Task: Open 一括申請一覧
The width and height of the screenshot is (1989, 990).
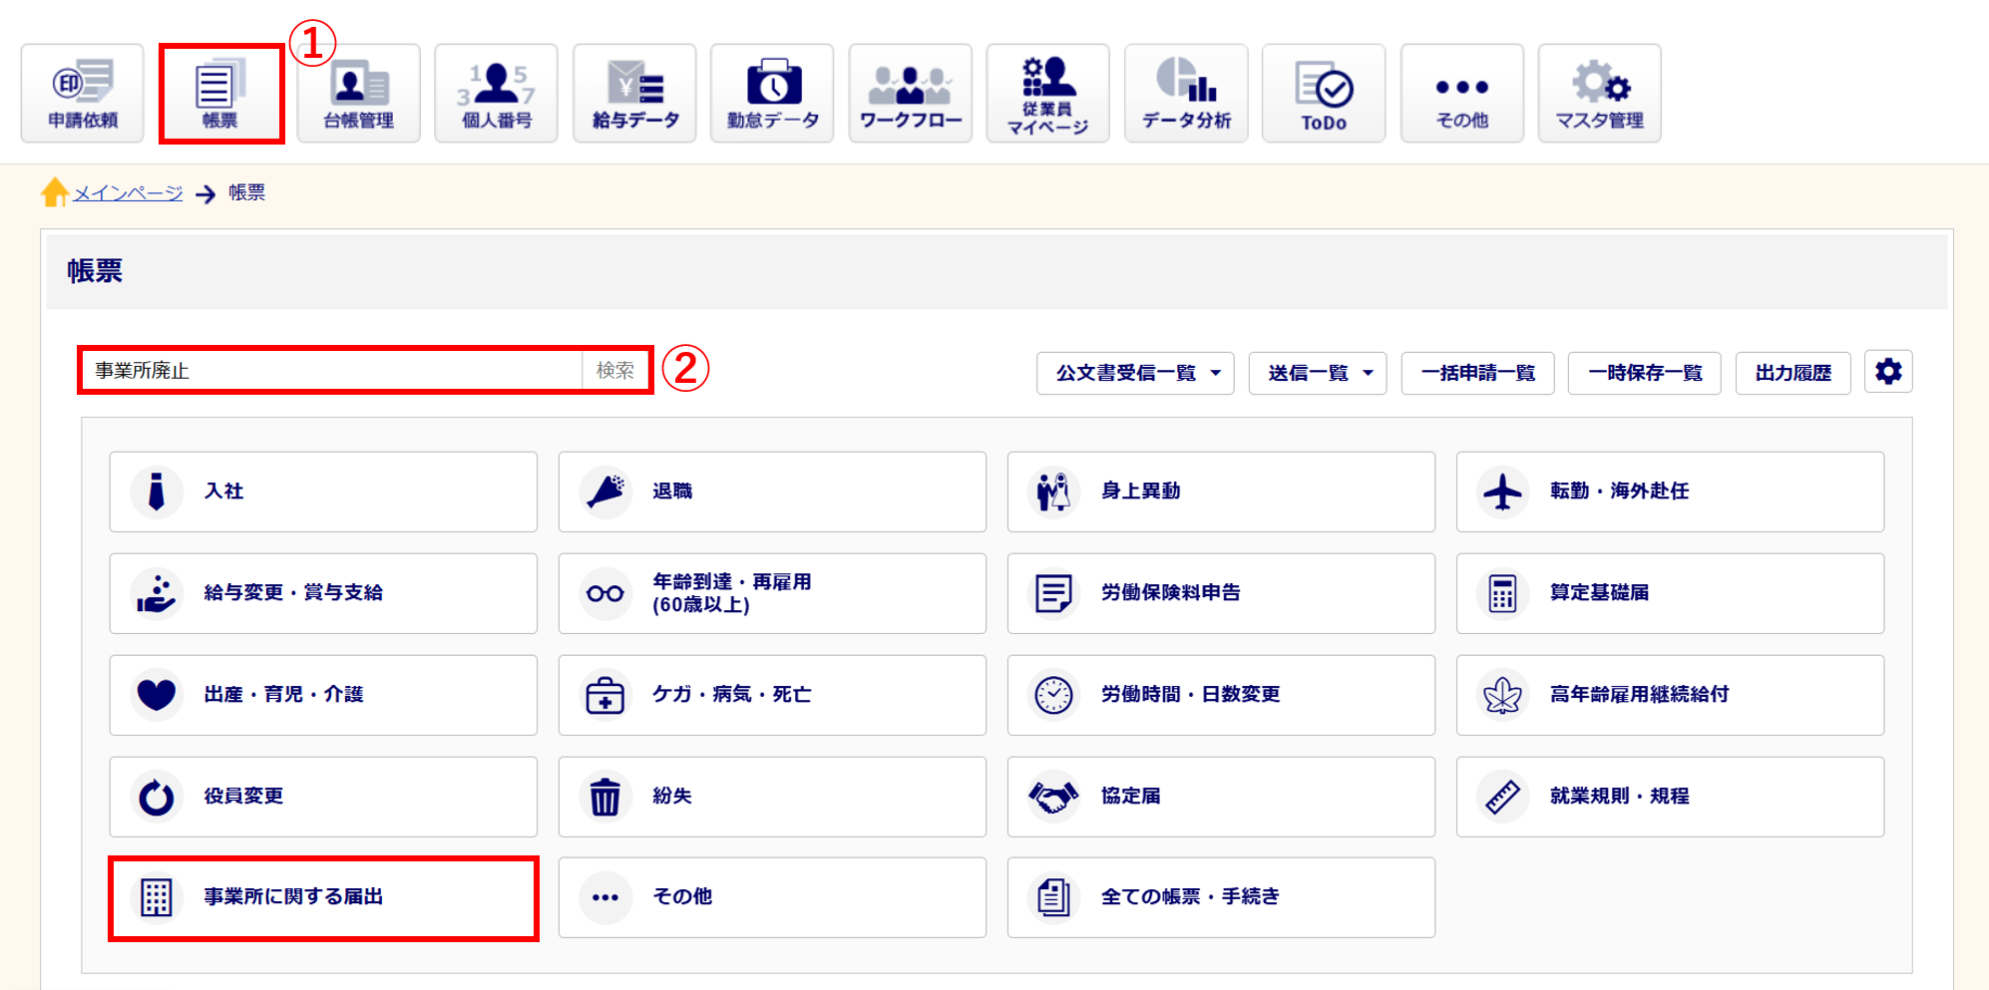Action: point(1477,373)
